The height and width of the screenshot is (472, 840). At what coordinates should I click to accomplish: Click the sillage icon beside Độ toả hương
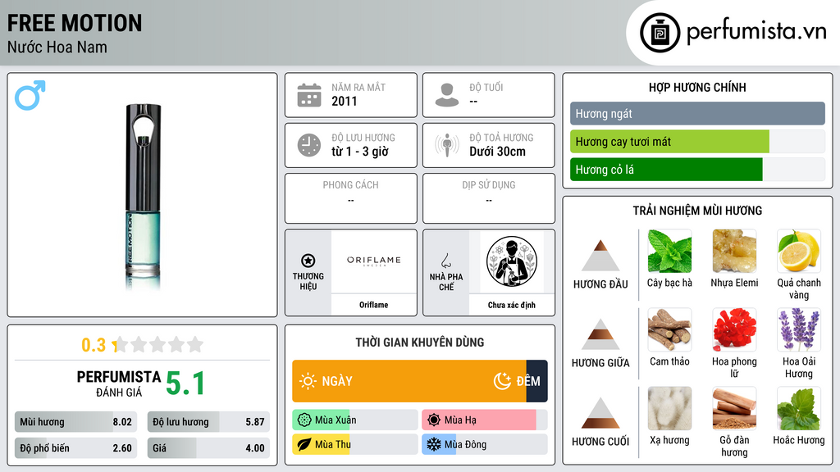(x=447, y=145)
